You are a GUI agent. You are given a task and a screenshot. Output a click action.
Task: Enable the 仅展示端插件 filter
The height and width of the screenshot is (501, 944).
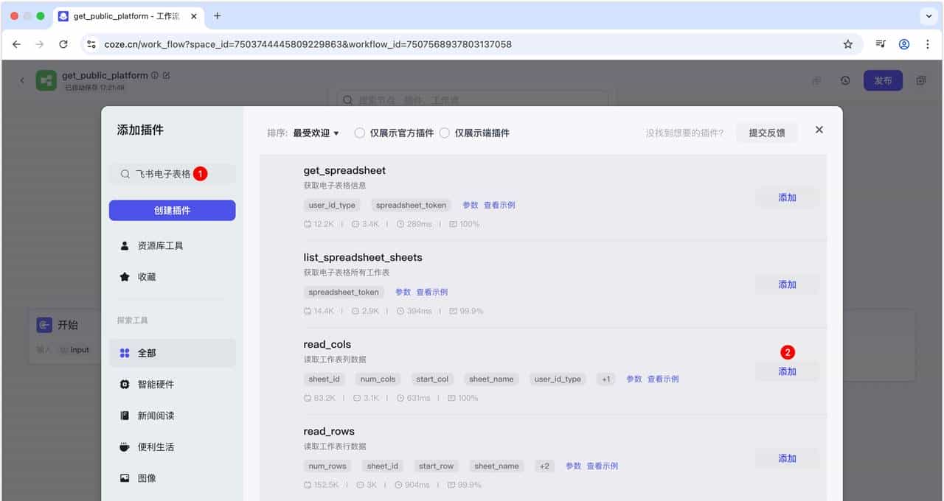click(445, 133)
